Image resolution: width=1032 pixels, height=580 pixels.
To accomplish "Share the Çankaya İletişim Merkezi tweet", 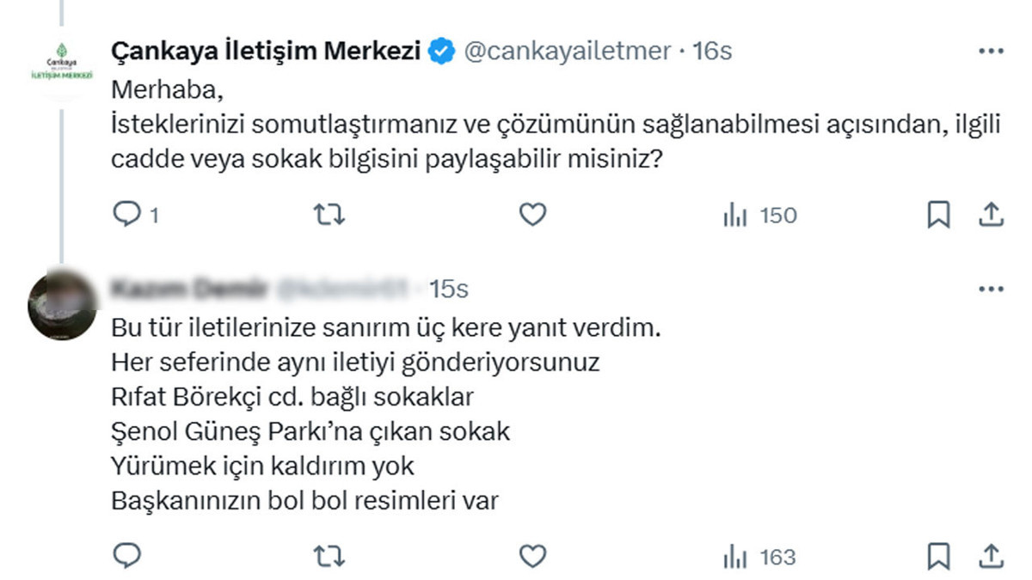I will point(991,215).
